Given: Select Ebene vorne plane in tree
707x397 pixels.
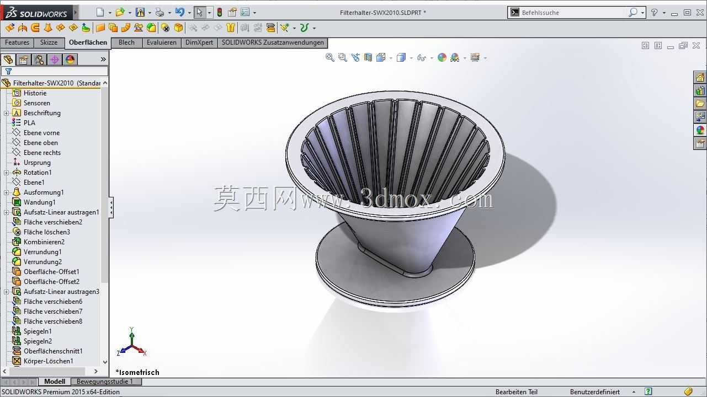Looking at the screenshot, I should click(x=41, y=133).
